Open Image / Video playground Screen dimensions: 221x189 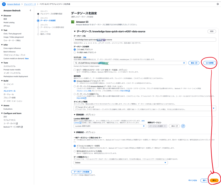[14, 37]
